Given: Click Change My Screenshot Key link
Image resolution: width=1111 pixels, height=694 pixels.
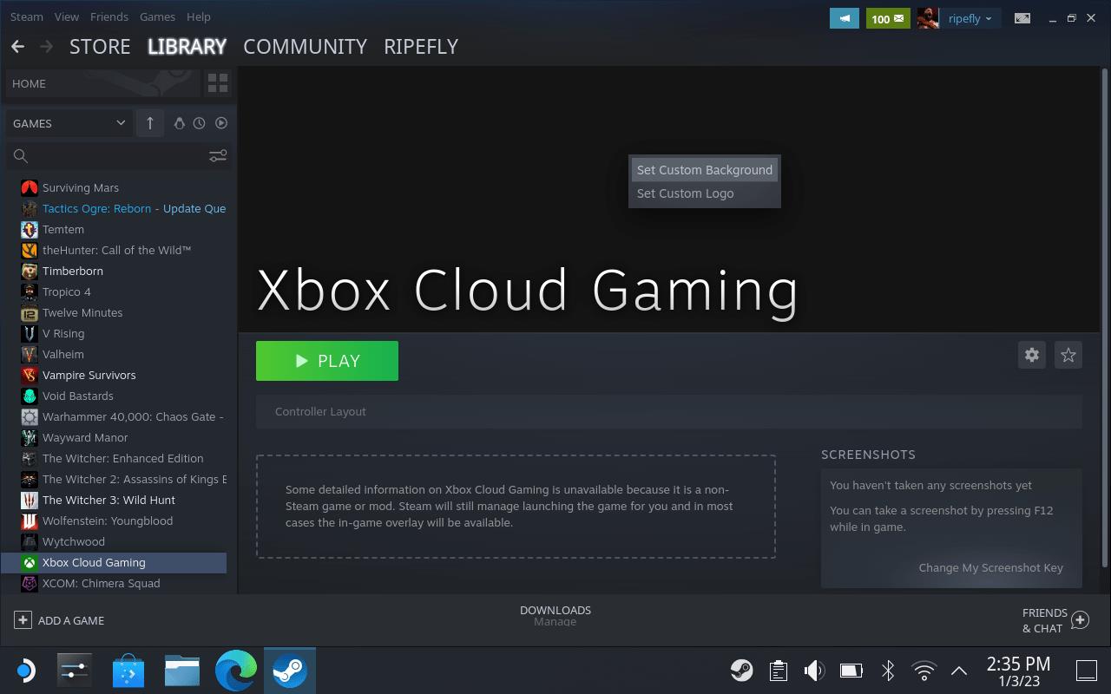Looking at the screenshot, I should (990, 567).
